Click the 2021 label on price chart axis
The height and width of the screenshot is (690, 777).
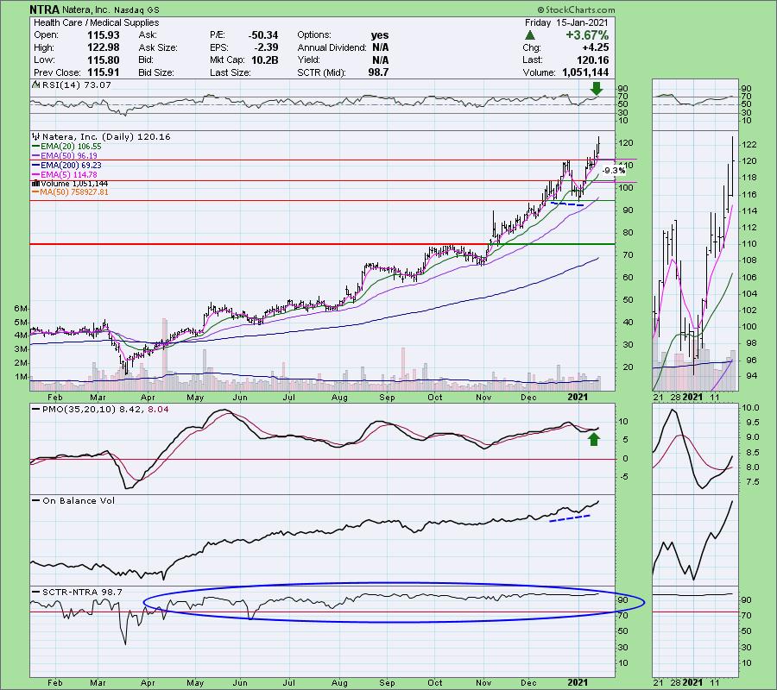[578, 397]
